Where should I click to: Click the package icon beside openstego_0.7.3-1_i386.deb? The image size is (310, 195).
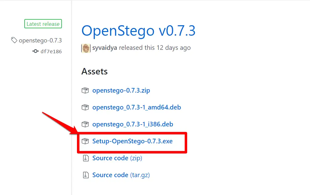click(x=85, y=124)
